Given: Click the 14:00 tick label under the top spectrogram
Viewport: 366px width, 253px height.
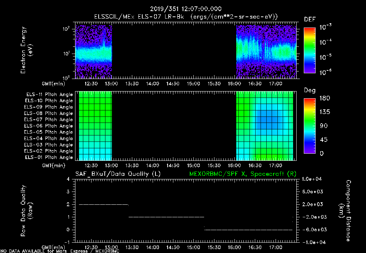Looking at the screenshot, I should point(153,84).
